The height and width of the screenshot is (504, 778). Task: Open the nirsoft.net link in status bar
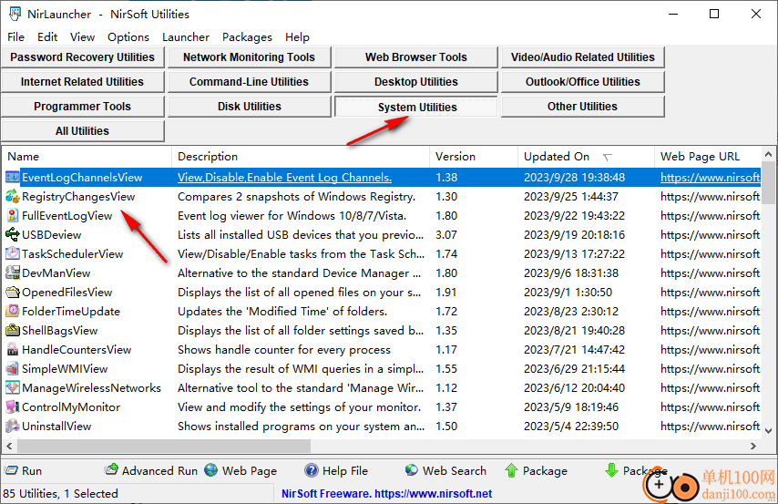[x=433, y=494]
